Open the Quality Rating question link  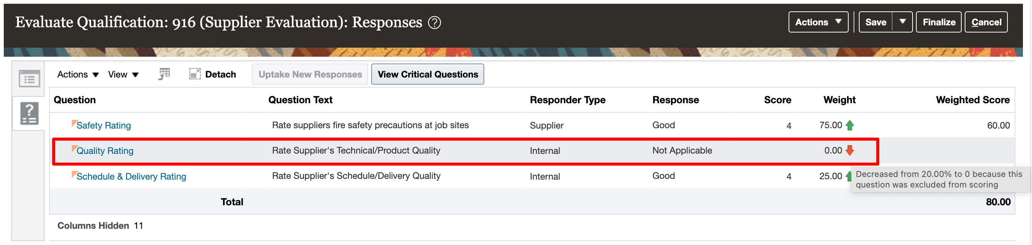105,151
